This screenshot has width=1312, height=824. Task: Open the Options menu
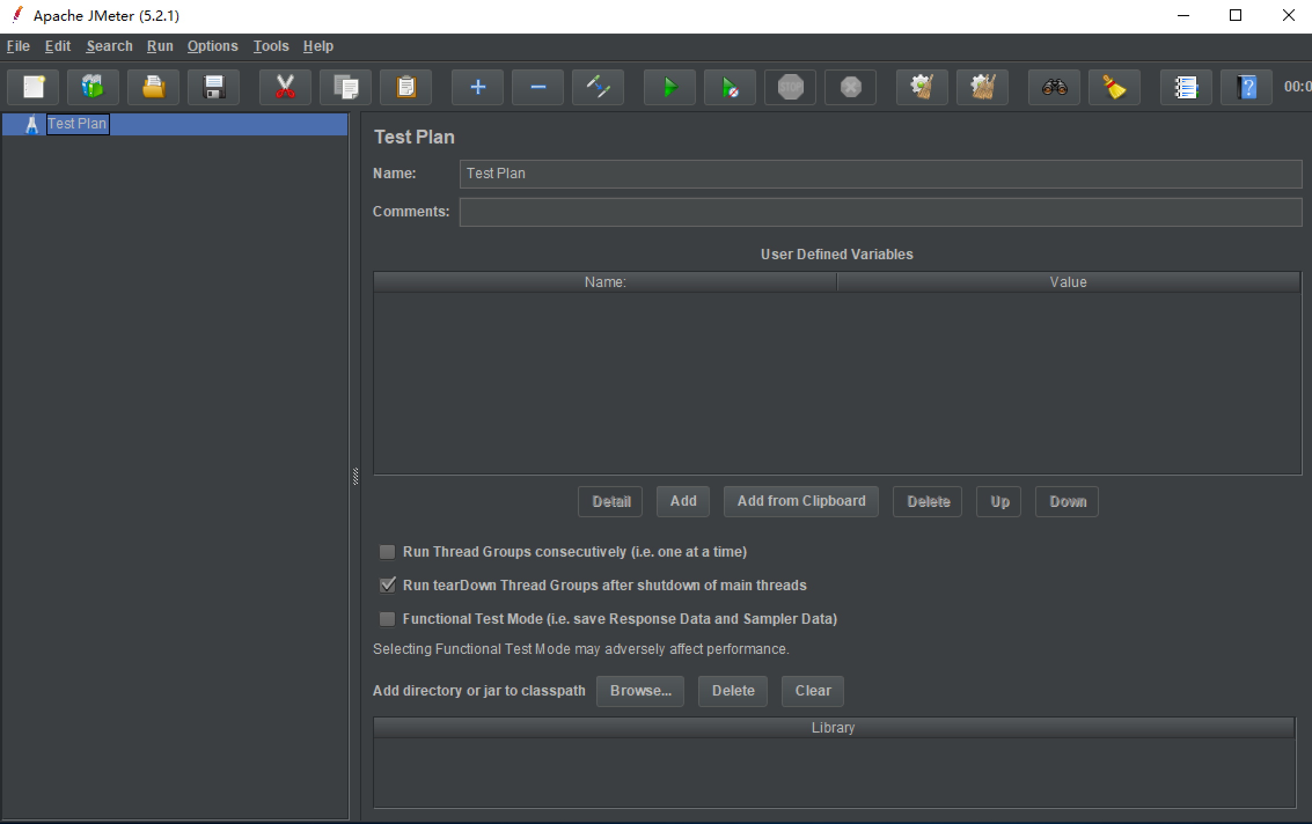pos(212,46)
